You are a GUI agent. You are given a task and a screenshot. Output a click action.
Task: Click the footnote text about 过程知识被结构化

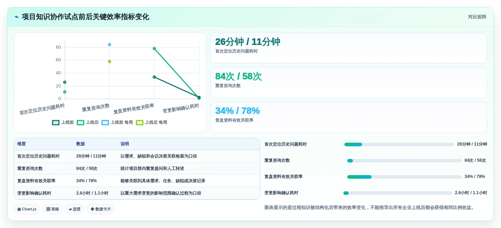click(369, 208)
